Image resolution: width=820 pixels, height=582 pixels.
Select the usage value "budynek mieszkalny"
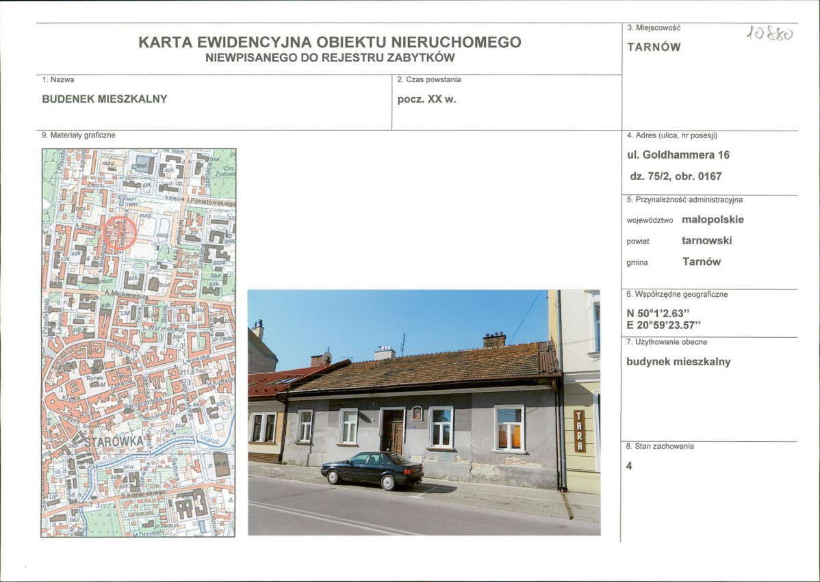coord(678,362)
